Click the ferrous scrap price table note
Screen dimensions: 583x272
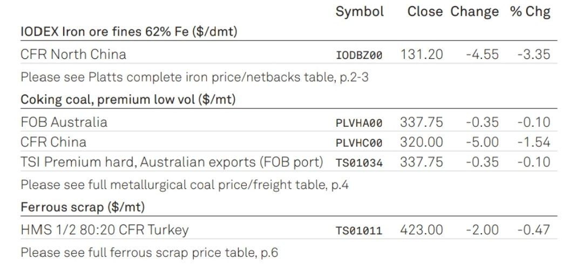pyautogui.click(x=149, y=253)
